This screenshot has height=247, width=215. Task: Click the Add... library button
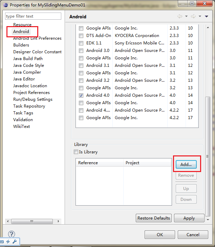[x=186, y=165]
